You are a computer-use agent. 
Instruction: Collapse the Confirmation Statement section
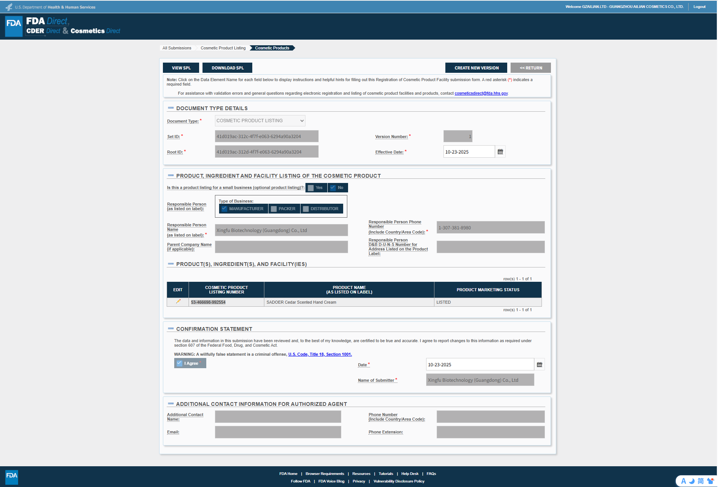click(171, 329)
